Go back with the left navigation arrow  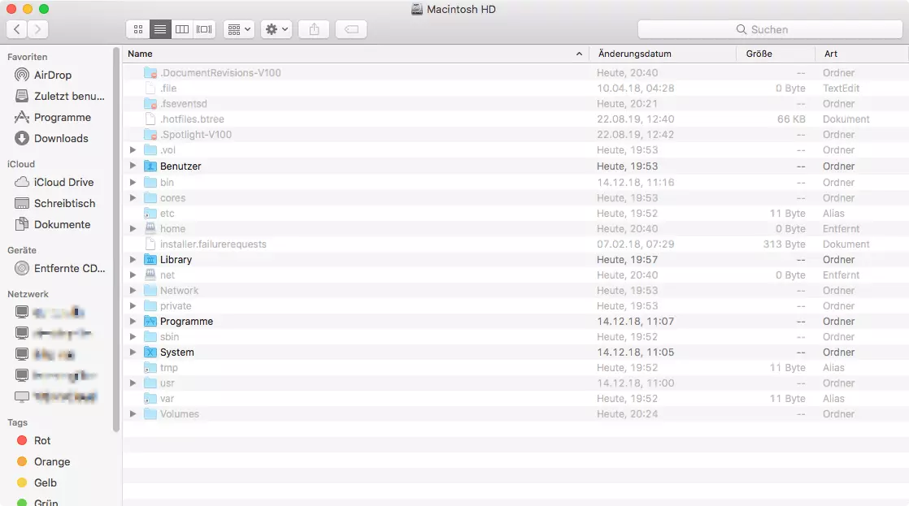click(x=17, y=29)
